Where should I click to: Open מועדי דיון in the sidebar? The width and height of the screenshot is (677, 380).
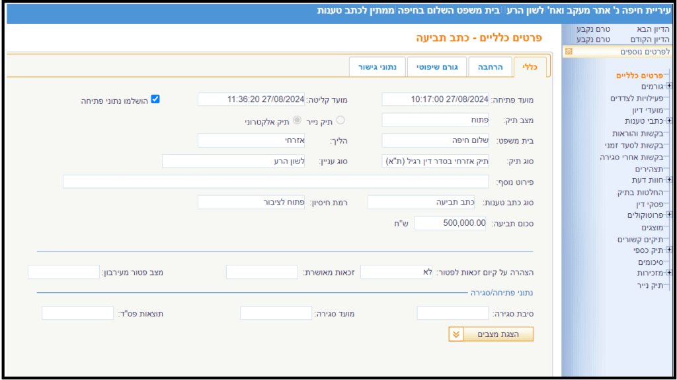[x=648, y=111]
